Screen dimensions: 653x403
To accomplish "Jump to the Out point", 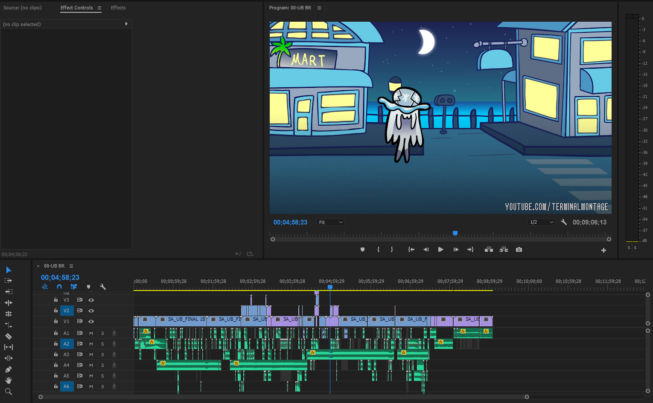I will point(470,250).
